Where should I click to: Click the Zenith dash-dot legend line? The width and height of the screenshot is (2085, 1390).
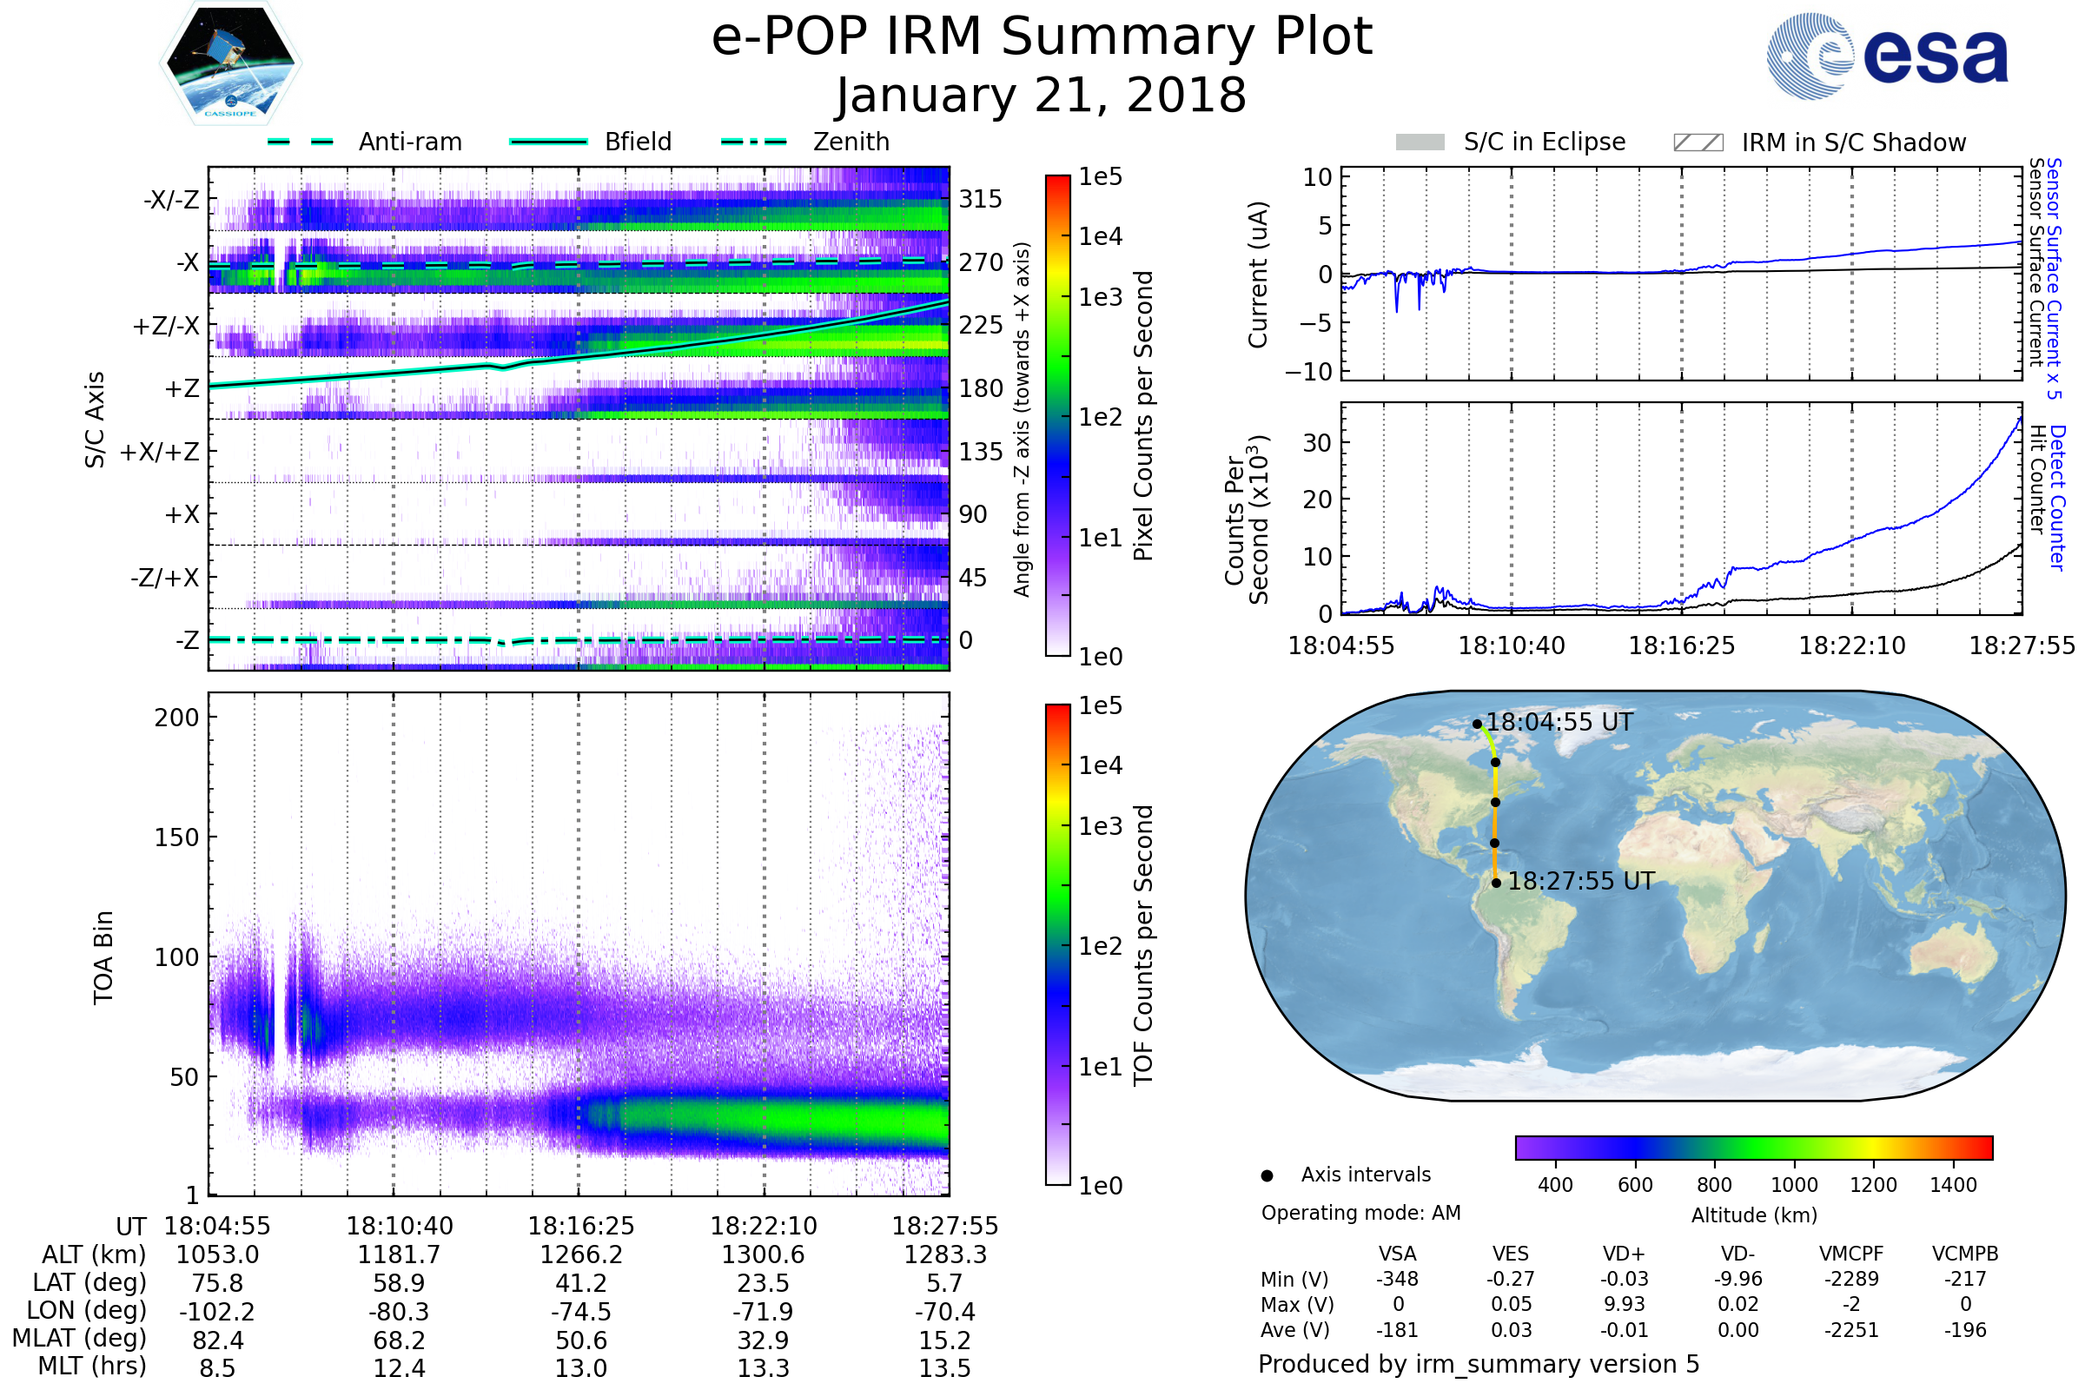(753, 142)
